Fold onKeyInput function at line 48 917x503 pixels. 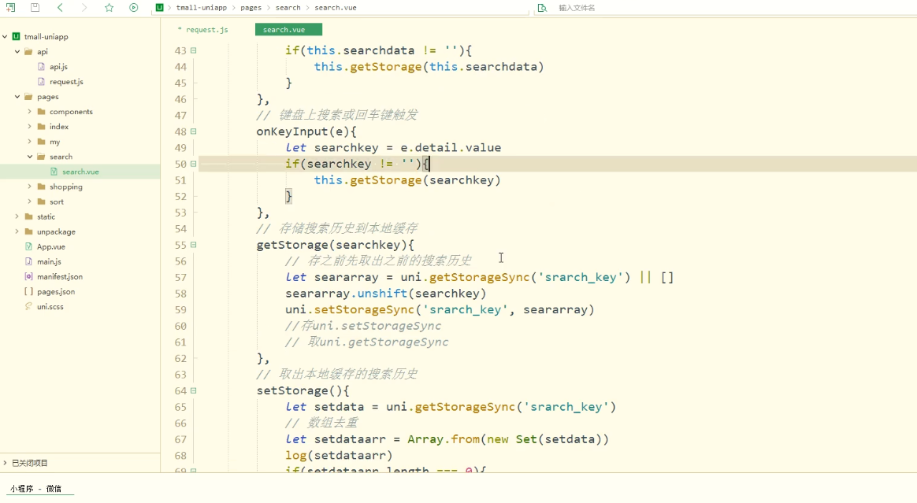194,131
